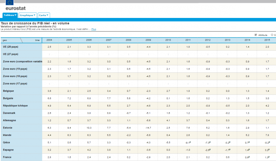Click the 2015 column header

(267, 40)
